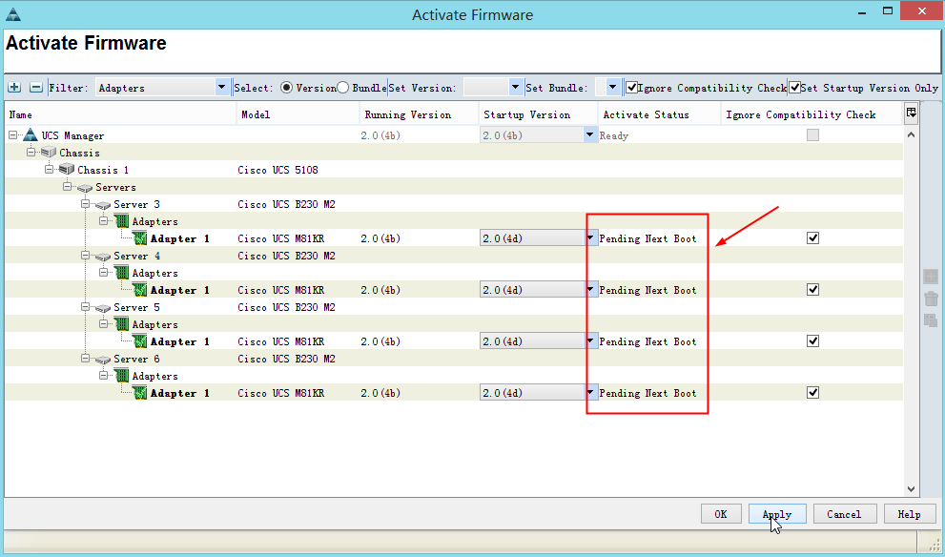Screen dimensions: 945x557
Task: Click the Adapters icon under Server 6
Action: (121, 376)
